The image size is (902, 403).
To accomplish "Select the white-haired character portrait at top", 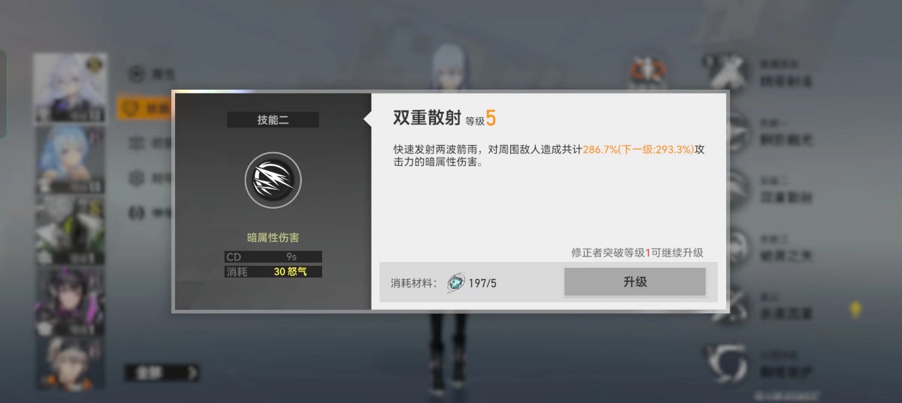I will tap(70, 88).
